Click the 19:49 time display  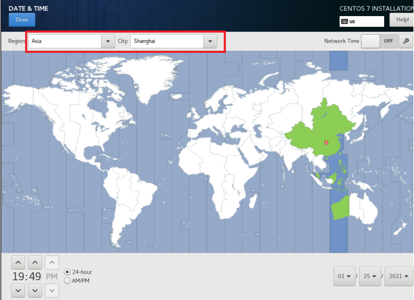point(27,277)
